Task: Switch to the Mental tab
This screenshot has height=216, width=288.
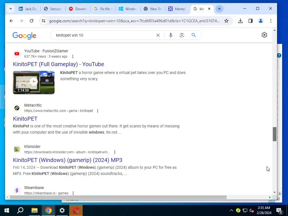Action: pyautogui.click(x=177, y=9)
